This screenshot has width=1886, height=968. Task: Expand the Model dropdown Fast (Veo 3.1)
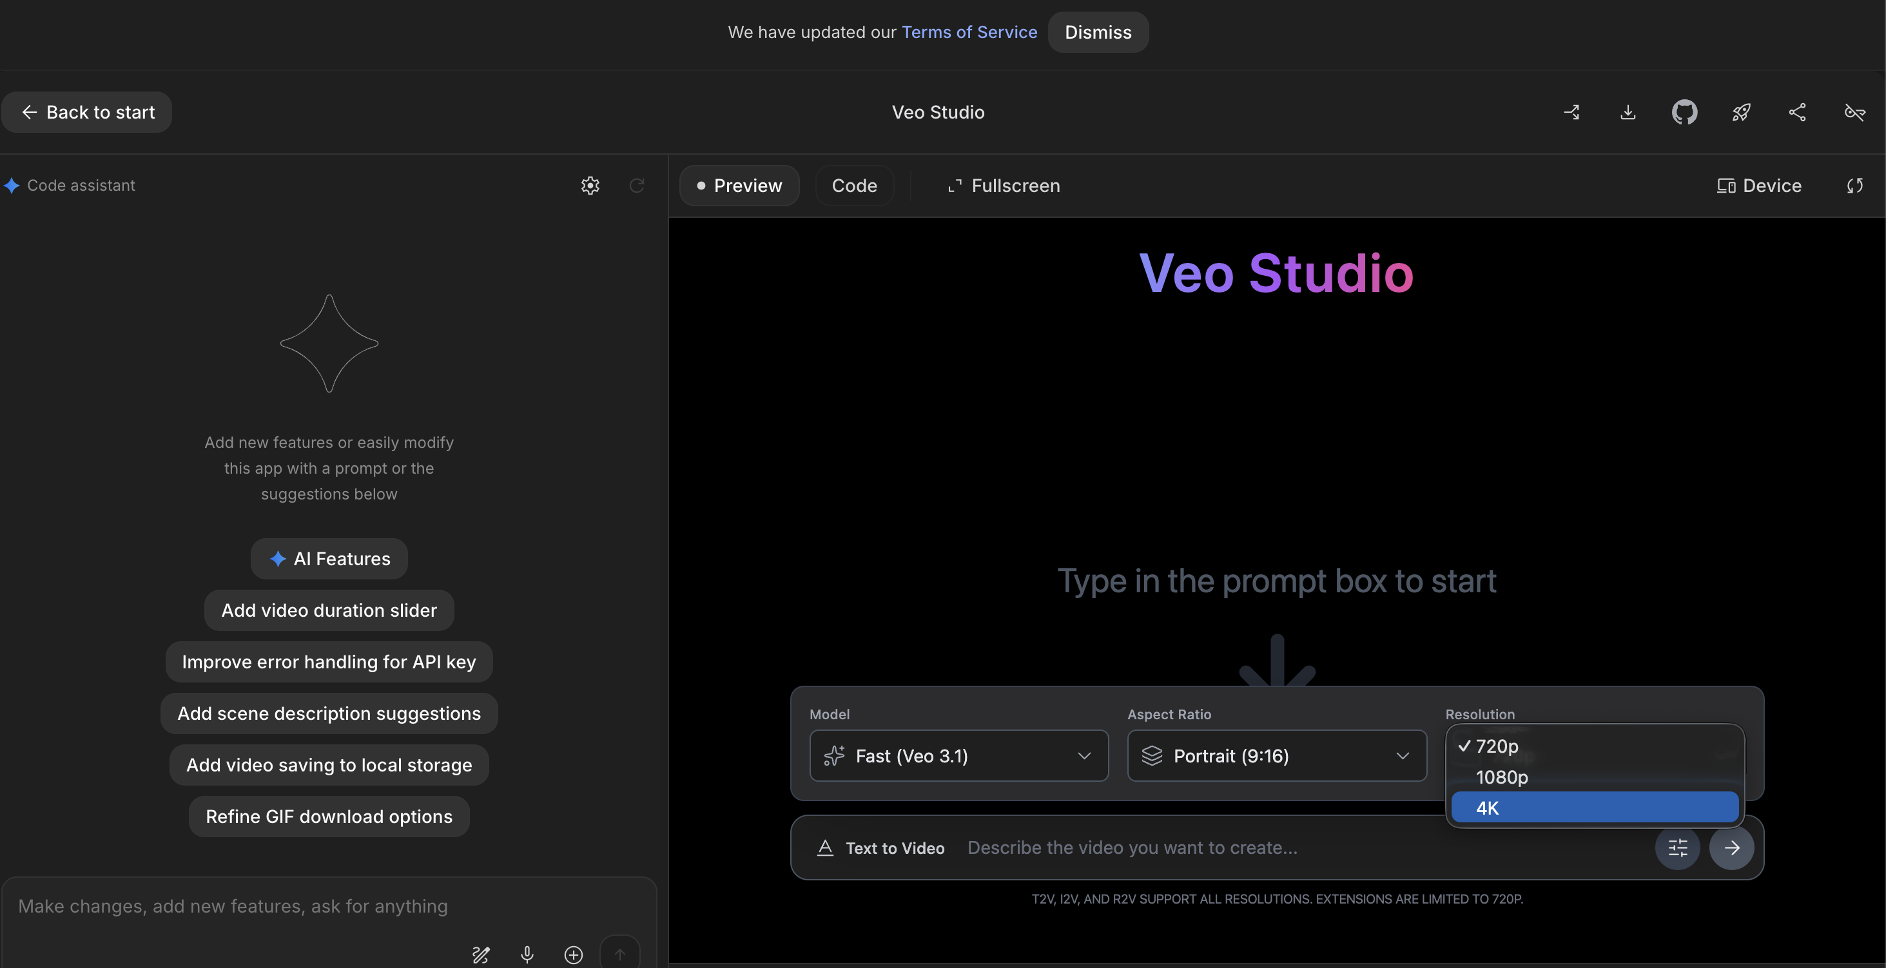tap(958, 756)
